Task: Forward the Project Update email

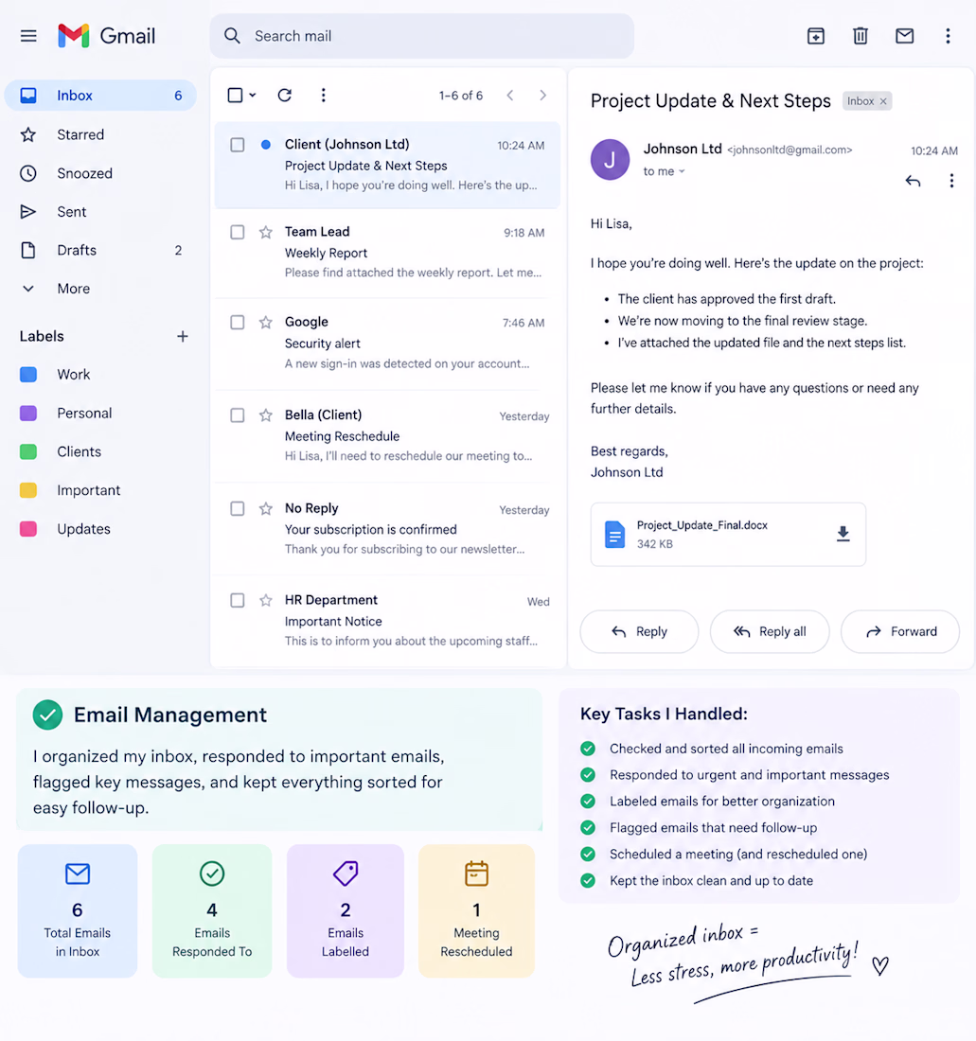Action: coord(900,631)
